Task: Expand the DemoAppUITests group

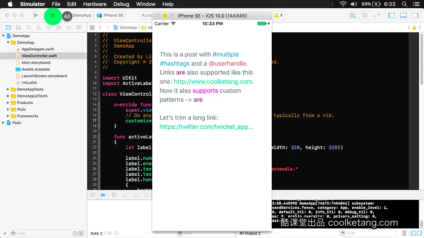Action: 8,96
